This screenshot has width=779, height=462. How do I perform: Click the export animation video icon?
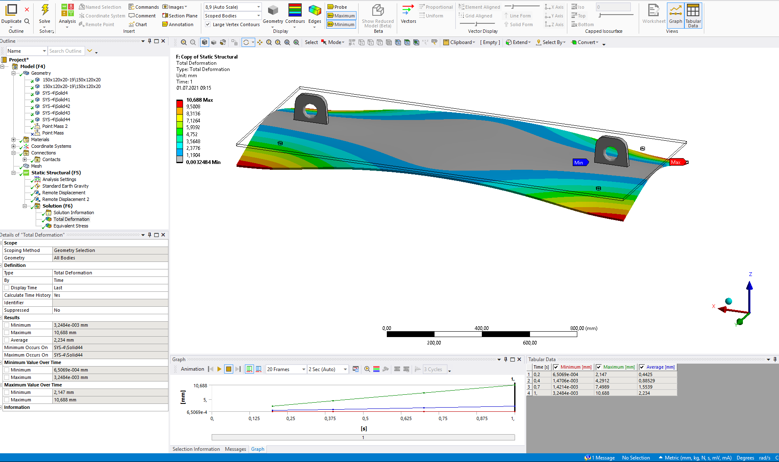pyautogui.click(x=356, y=369)
